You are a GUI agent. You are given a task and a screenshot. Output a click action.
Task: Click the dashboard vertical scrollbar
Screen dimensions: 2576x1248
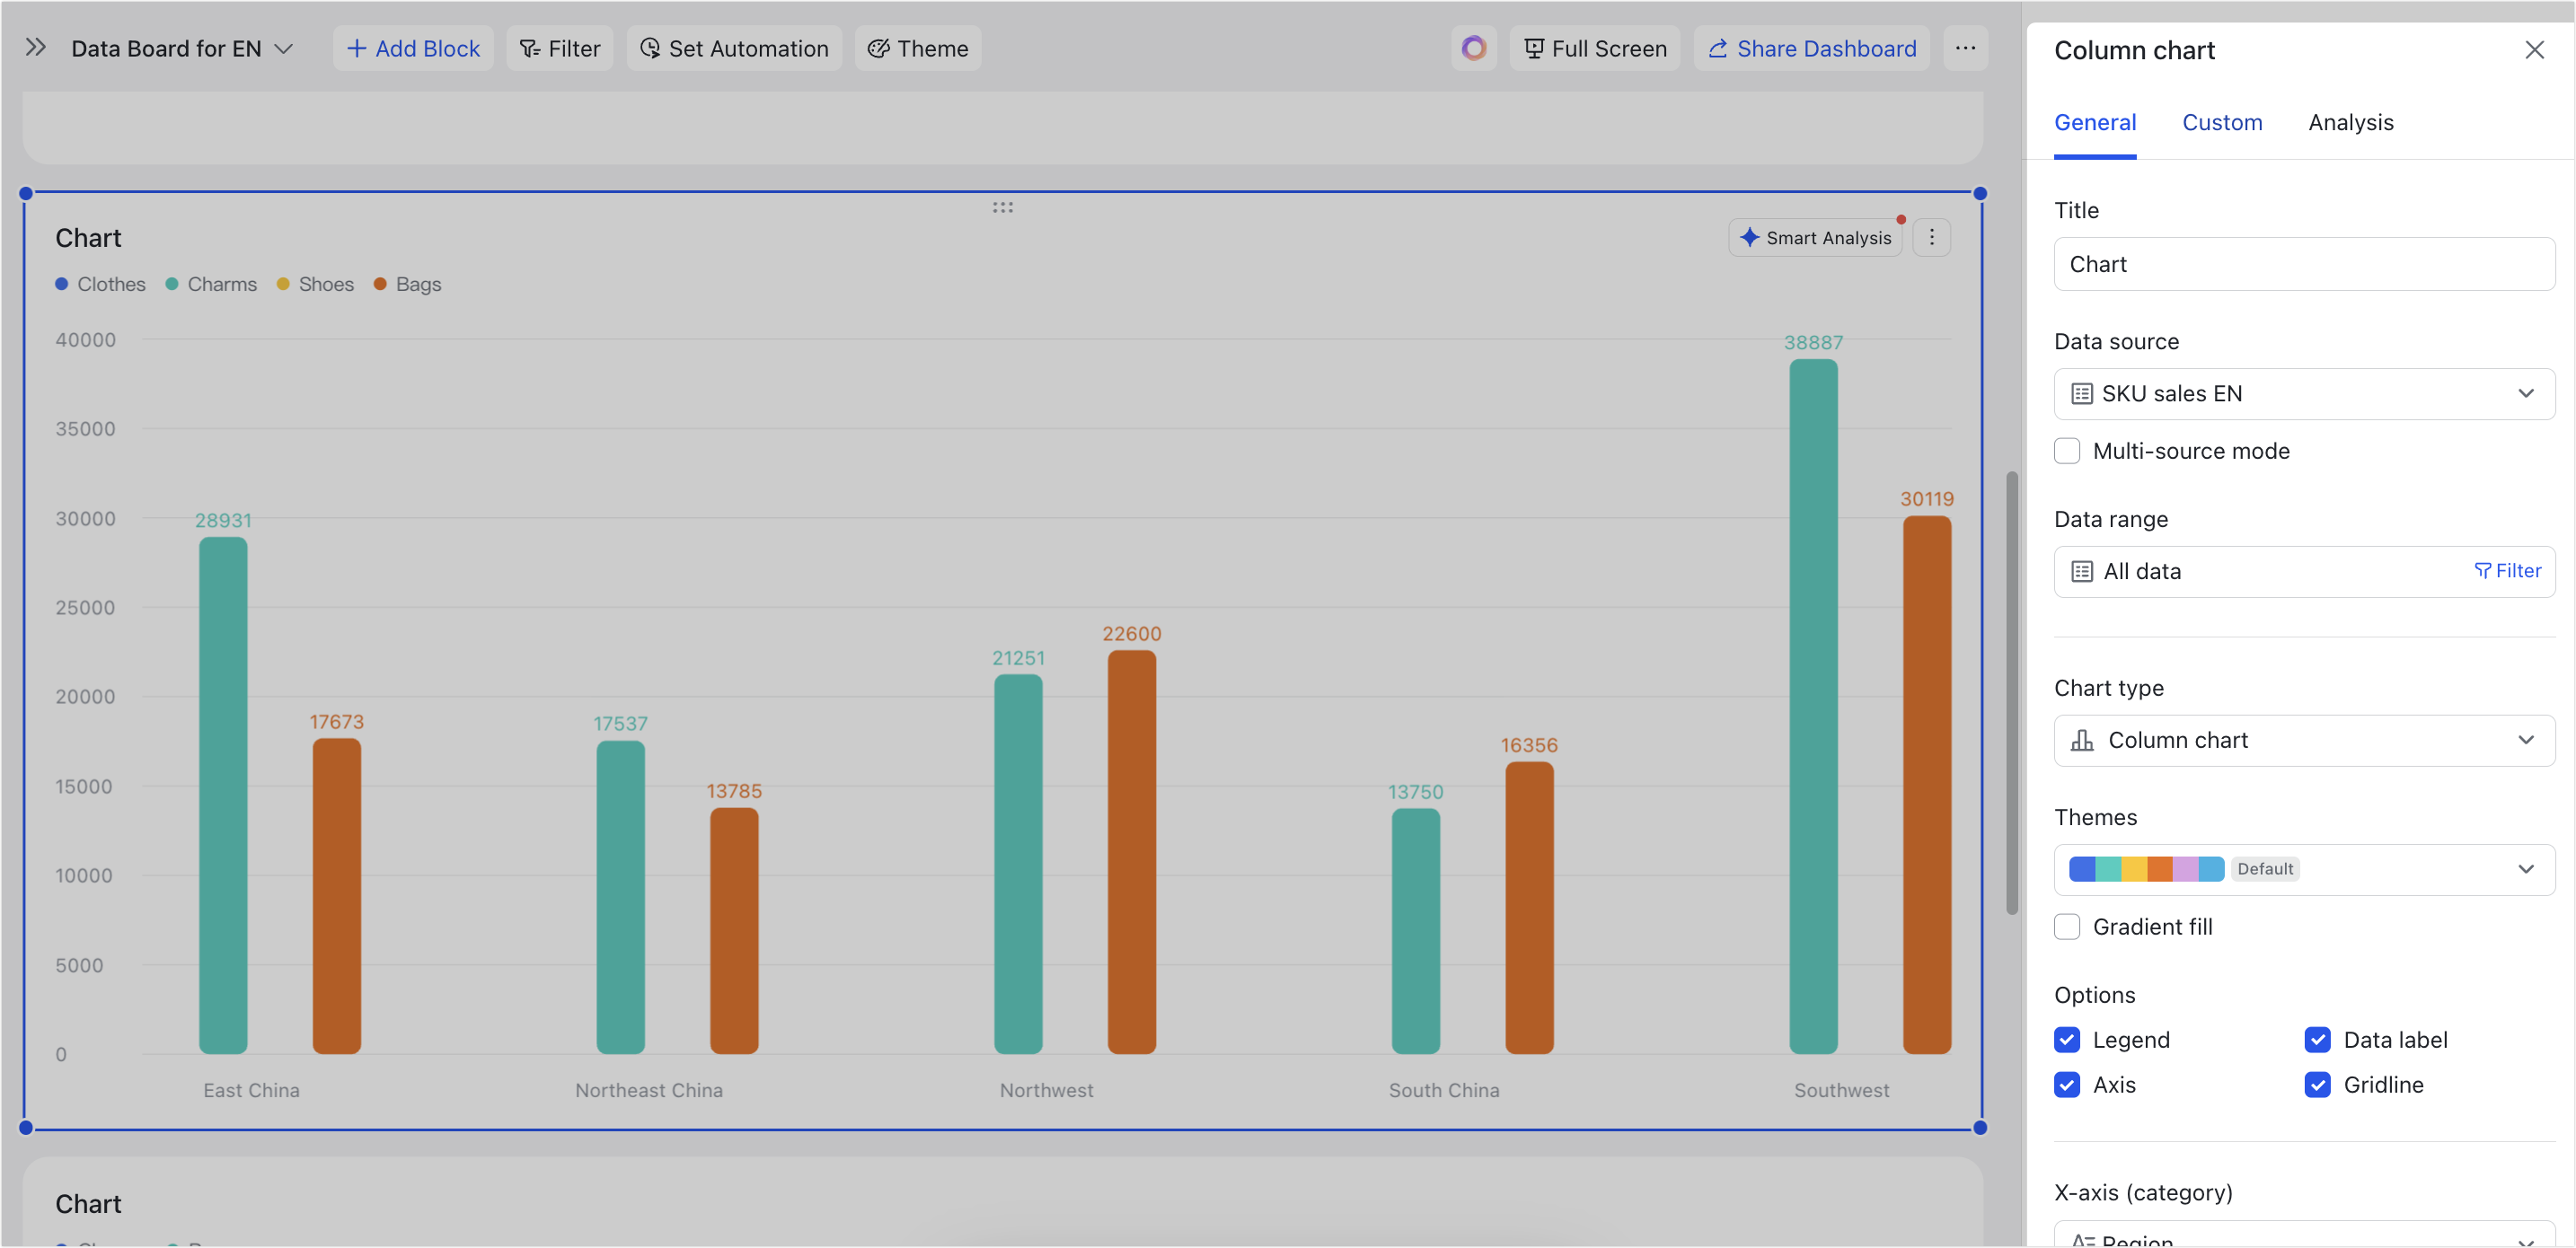point(2011,692)
